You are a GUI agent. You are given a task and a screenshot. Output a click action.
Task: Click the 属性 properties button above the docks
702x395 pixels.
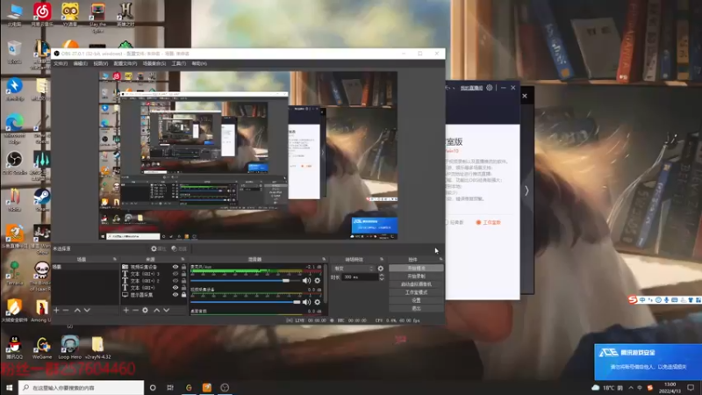click(x=159, y=248)
